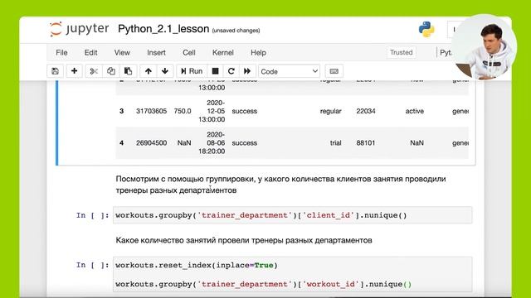
Task: Open the File menu
Action: [61, 53]
